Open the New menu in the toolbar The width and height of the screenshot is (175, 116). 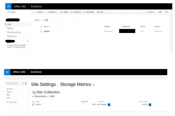coord(40,12)
